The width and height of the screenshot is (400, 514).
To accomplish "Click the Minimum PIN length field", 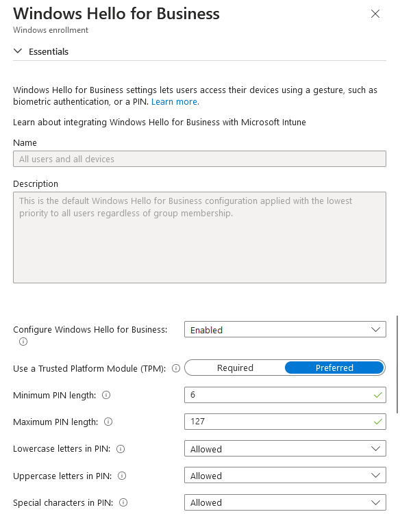I will (x=285, y=395).
